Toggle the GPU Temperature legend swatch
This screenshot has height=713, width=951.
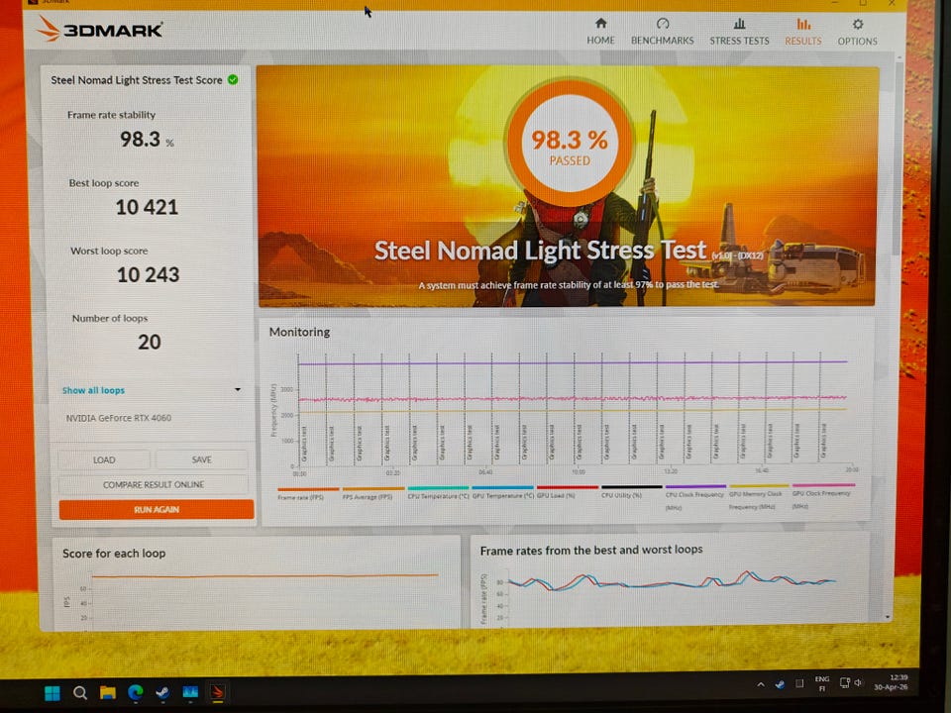pyautogui.click(x=503, y=487)
